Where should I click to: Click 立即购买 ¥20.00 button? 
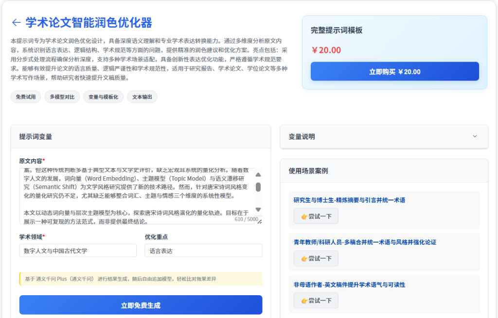click(x=394, y=71)
